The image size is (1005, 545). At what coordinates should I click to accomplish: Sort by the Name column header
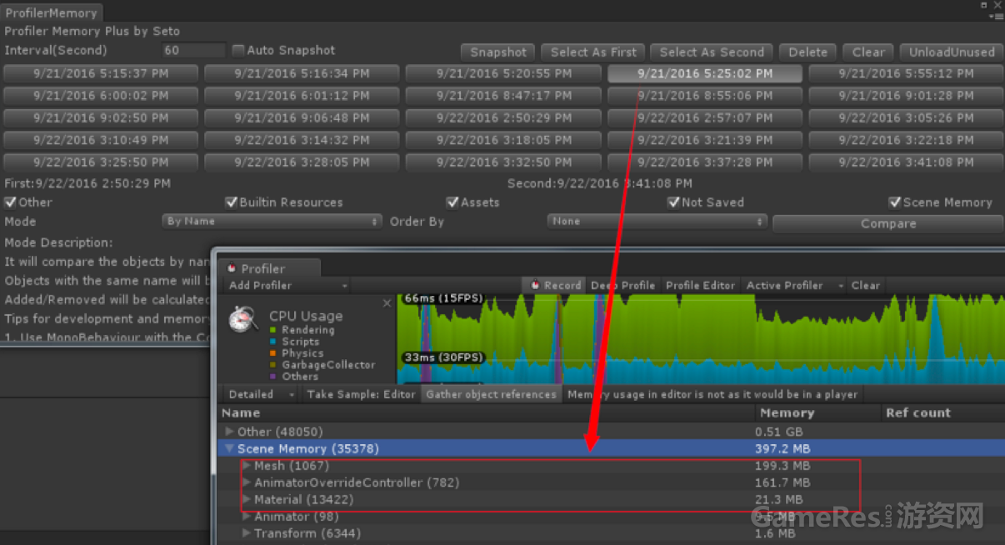(487, 413)
